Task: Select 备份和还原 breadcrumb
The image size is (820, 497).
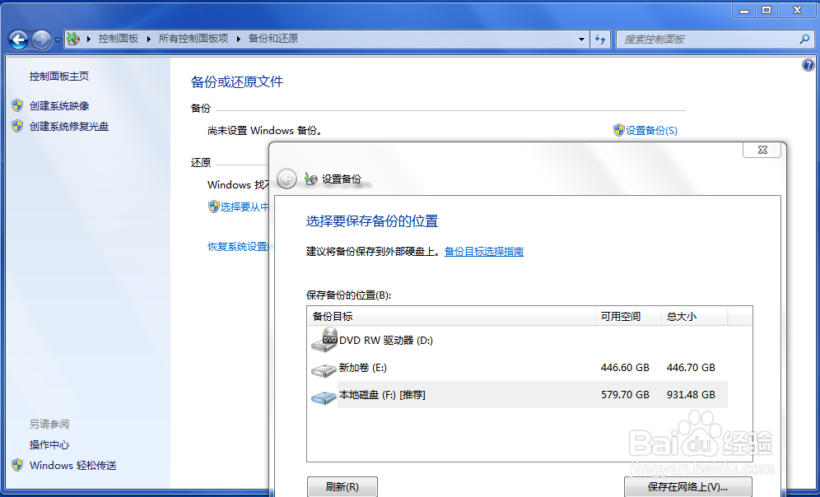Action: pos(273,39)
